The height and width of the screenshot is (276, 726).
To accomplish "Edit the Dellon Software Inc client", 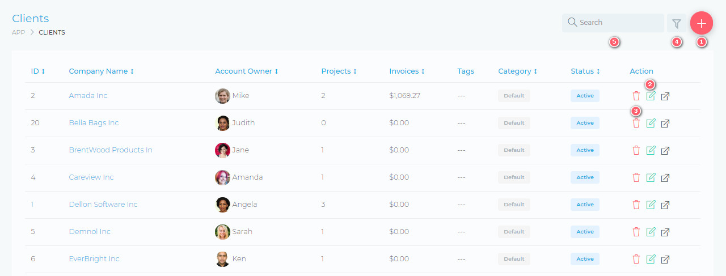I will coord(651,205).
